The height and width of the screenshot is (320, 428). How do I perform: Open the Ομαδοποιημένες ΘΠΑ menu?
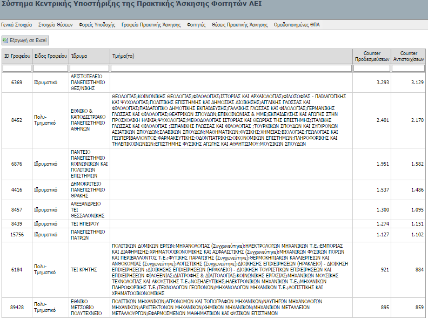click(x=297, y=25)
